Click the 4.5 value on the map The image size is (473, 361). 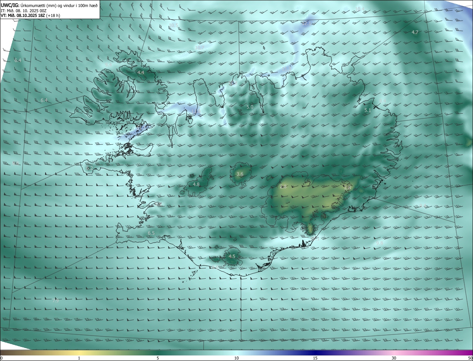pos(232,256)
